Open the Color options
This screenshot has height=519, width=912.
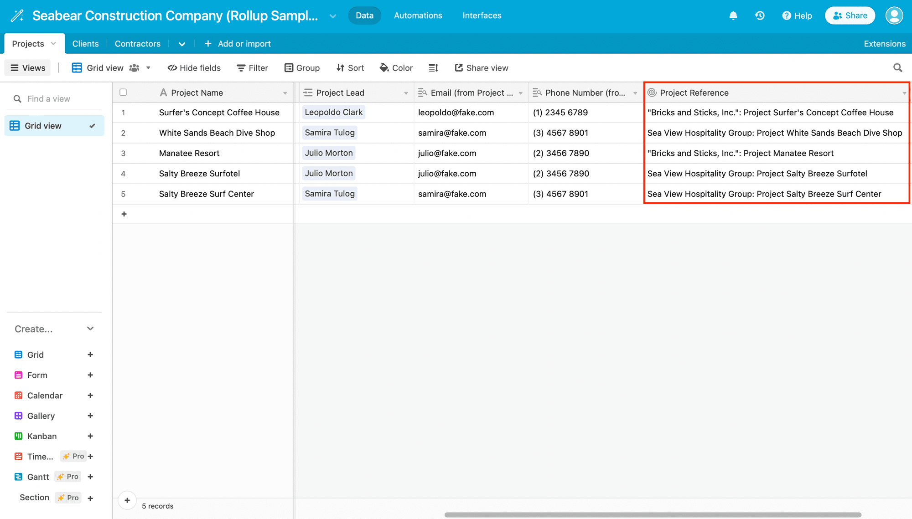396,68
